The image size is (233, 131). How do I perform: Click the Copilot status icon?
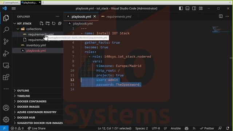click(x=186, y=128)
